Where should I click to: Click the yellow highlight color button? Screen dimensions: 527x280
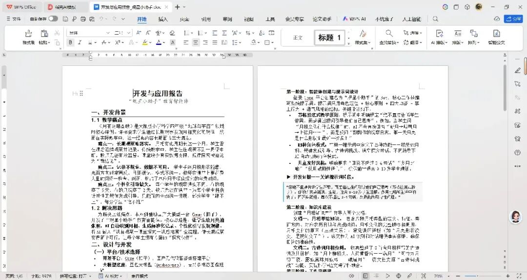[144, 42]
